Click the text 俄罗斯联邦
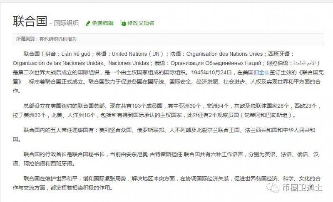This screenshot has width=333, height=202. pyautogui.click(x=150, y=130)
